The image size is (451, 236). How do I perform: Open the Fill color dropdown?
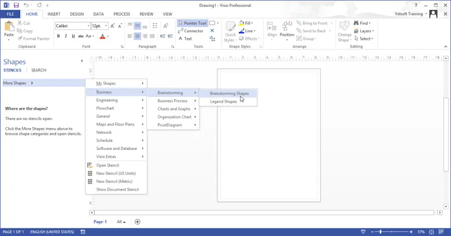tap(246, 23)
